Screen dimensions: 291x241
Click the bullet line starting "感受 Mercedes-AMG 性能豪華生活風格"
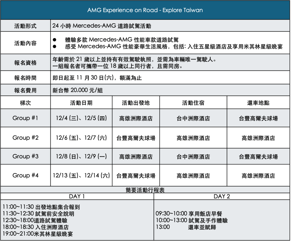(174, 46)
